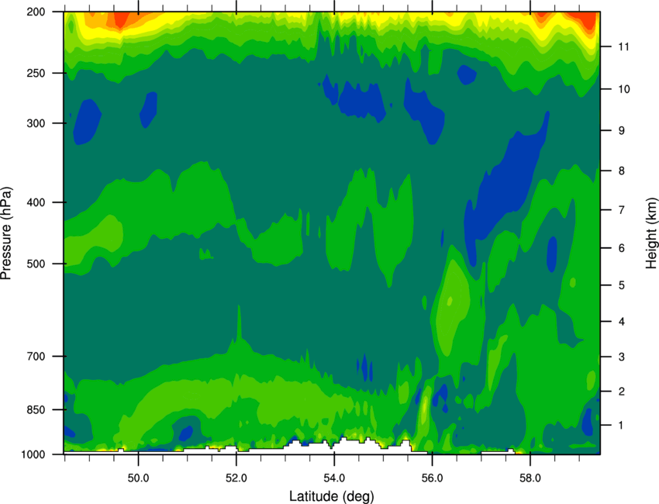Click the 500 pressure tick label
Screen dimensions: 659x504
tap(36, 264)
